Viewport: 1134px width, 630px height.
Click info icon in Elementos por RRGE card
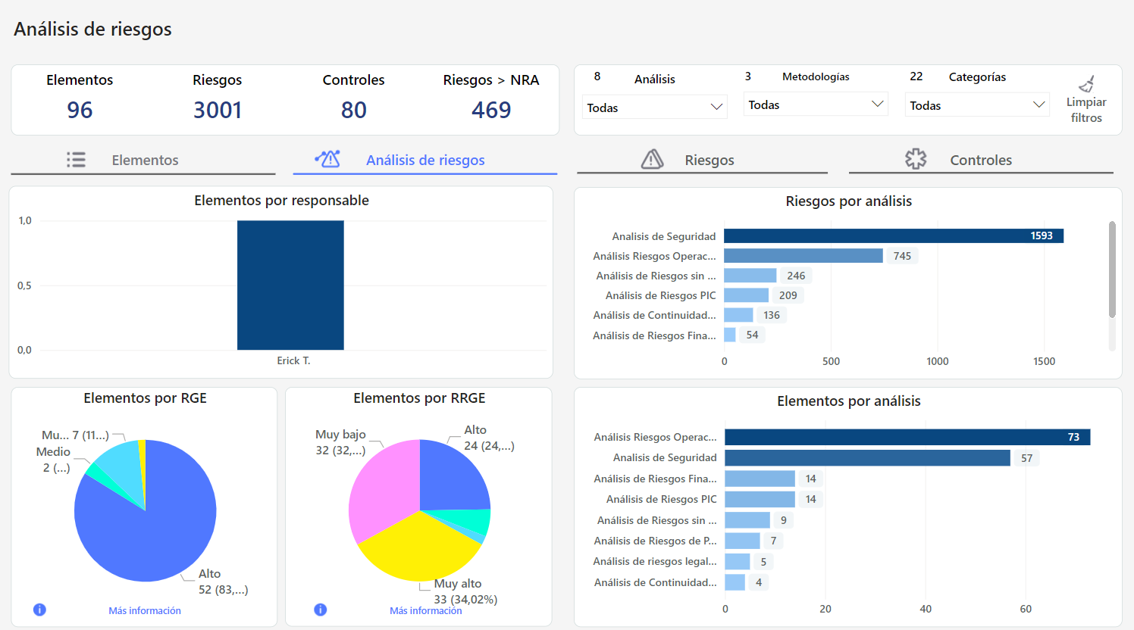[x=321, y=610]
